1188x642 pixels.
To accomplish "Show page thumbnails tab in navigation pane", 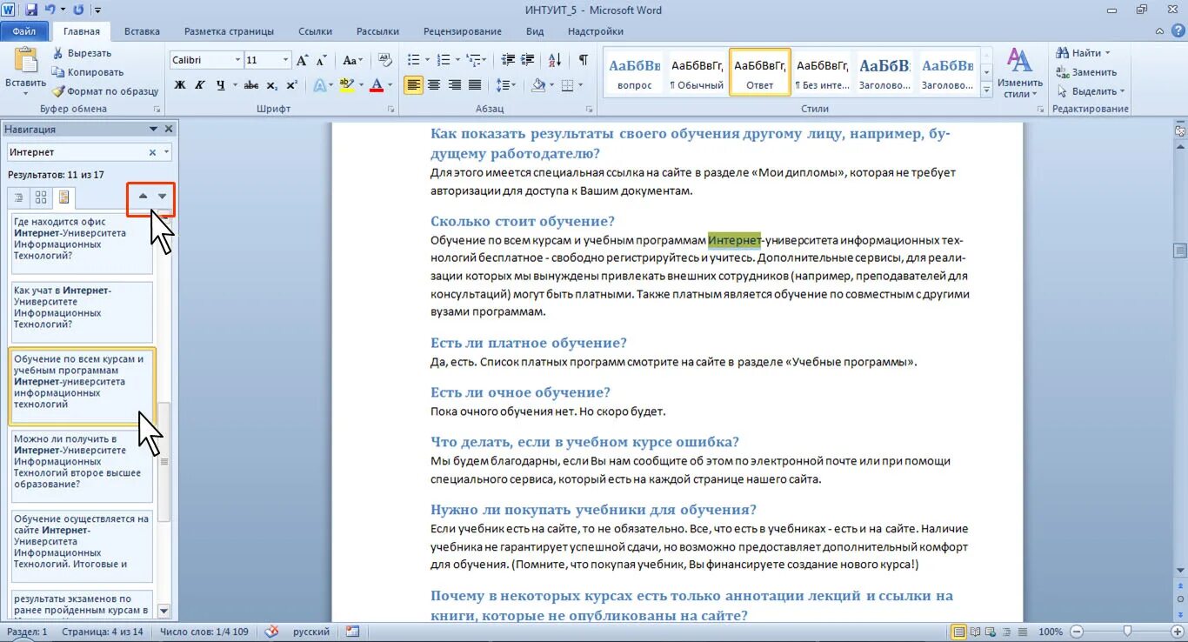I will 41,197.
